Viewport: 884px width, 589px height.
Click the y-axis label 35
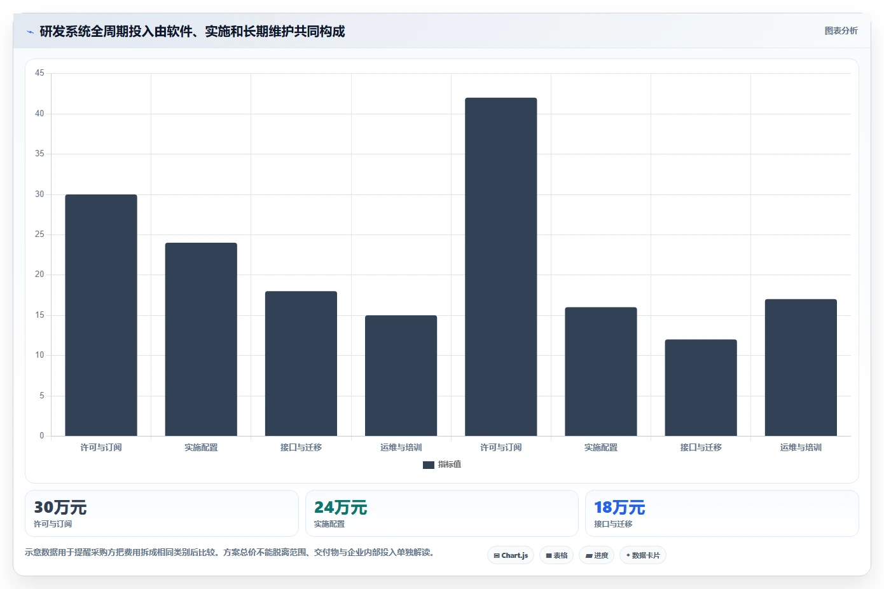coord(39,154)
